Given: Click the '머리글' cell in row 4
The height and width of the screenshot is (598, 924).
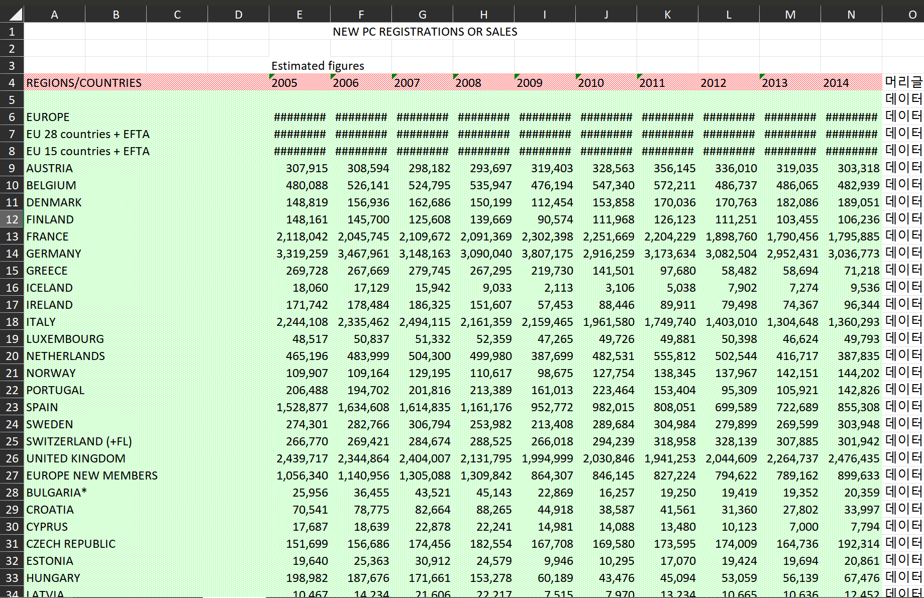Looking at the screenshot, I should (903, 82).
